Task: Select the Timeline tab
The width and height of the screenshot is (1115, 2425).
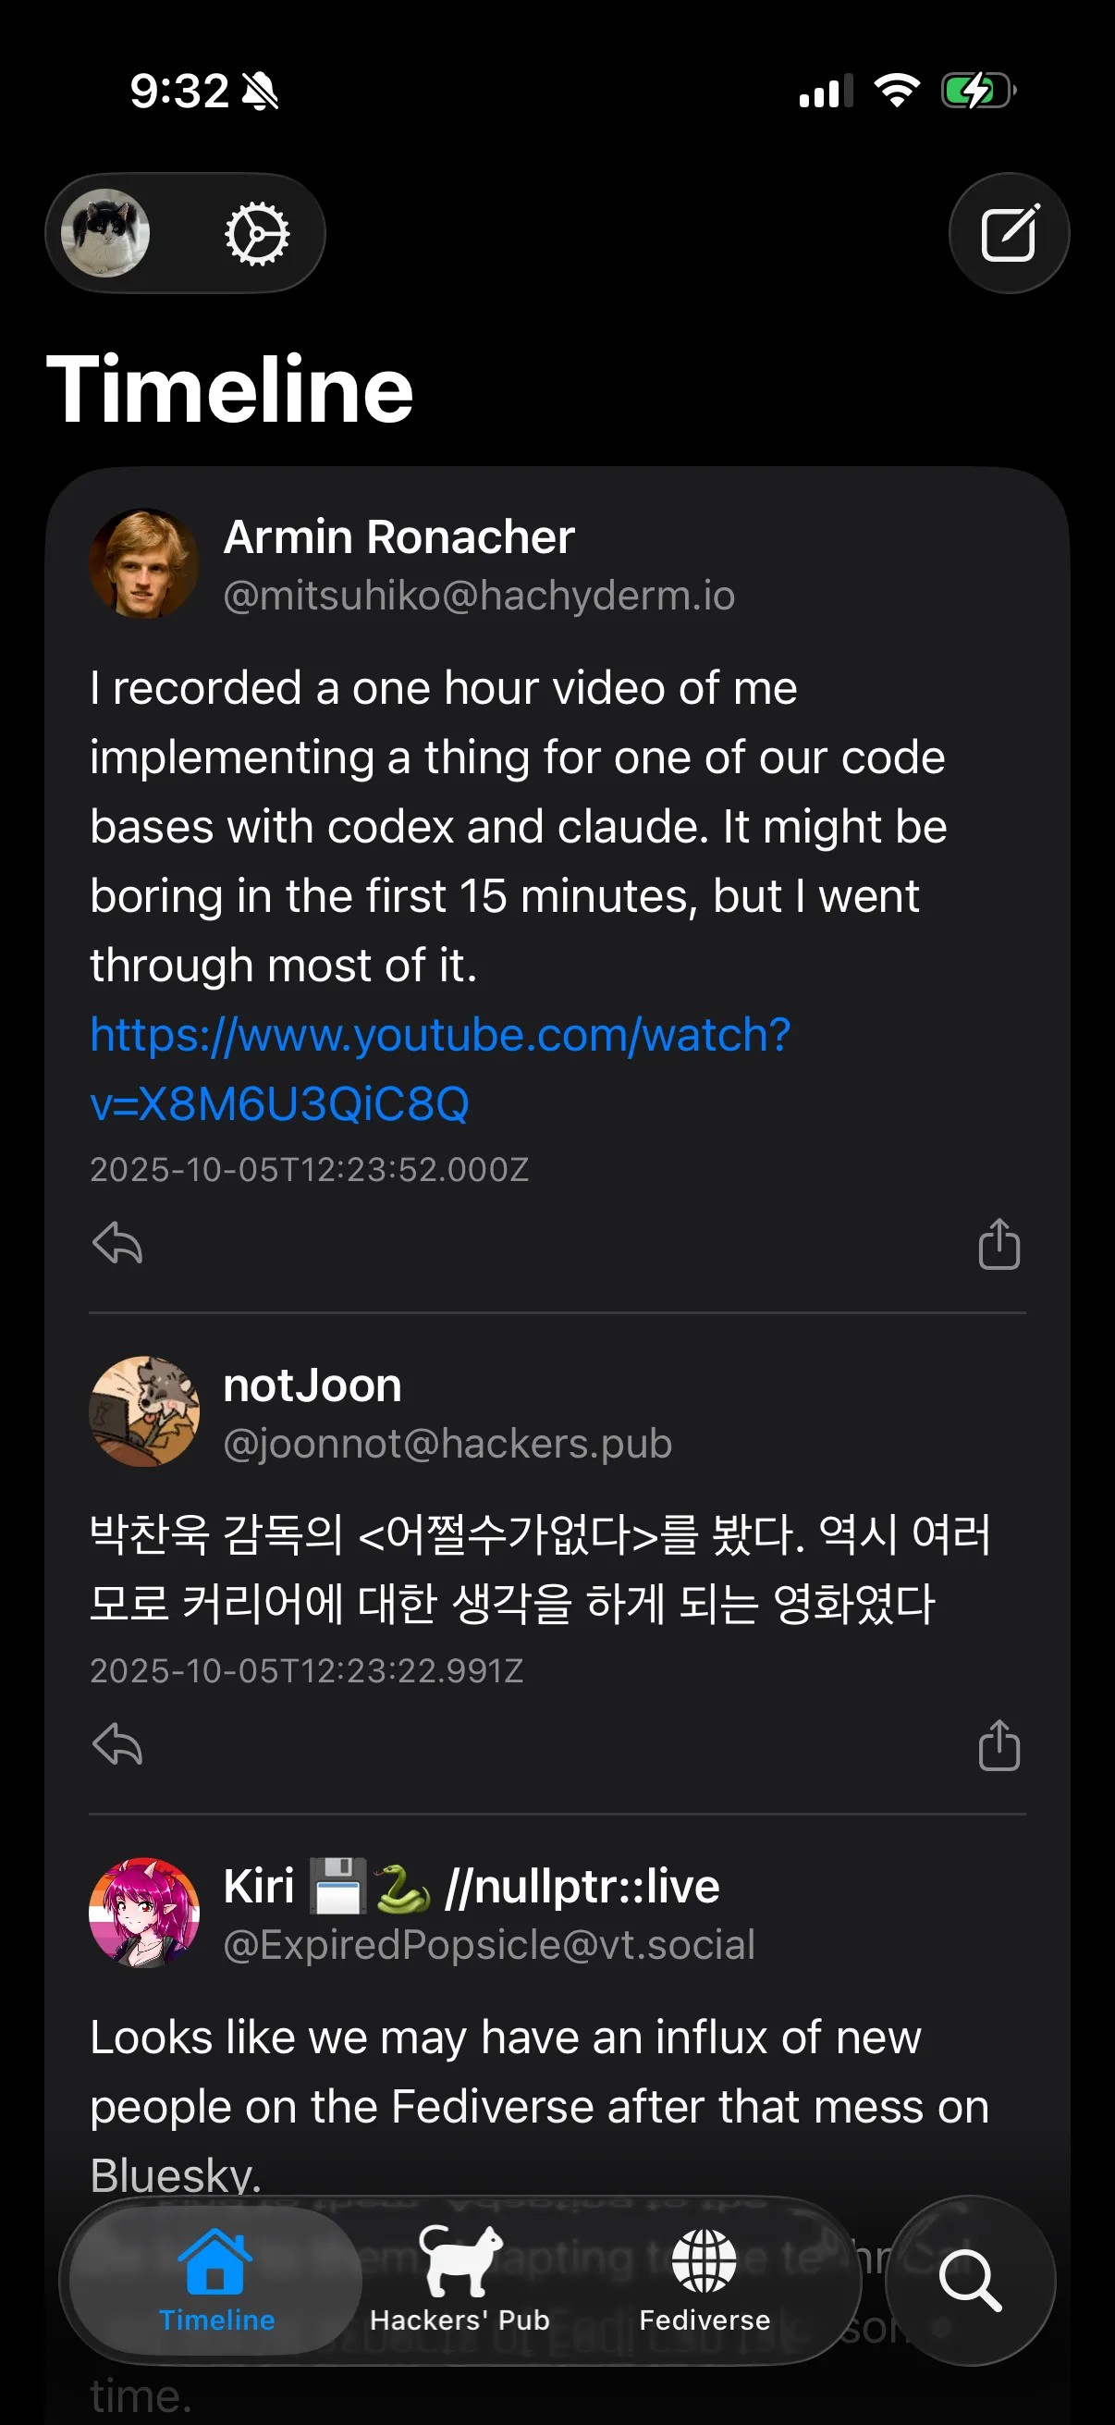Action: pos(216,2280)
